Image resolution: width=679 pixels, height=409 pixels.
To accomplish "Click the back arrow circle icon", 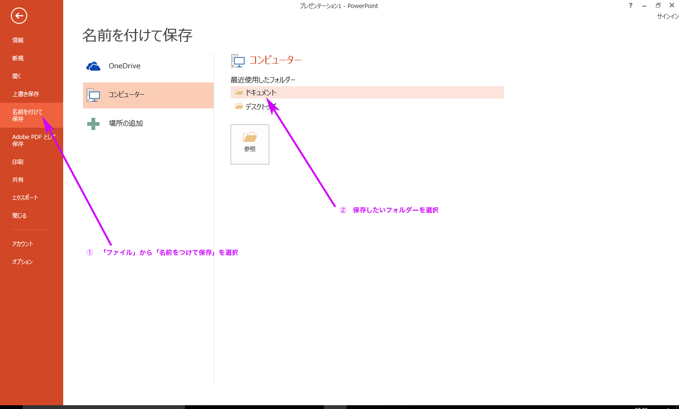I will coord(19,16).
